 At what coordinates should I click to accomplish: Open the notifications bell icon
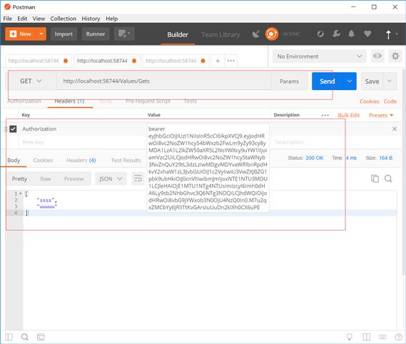pos(351,34)
